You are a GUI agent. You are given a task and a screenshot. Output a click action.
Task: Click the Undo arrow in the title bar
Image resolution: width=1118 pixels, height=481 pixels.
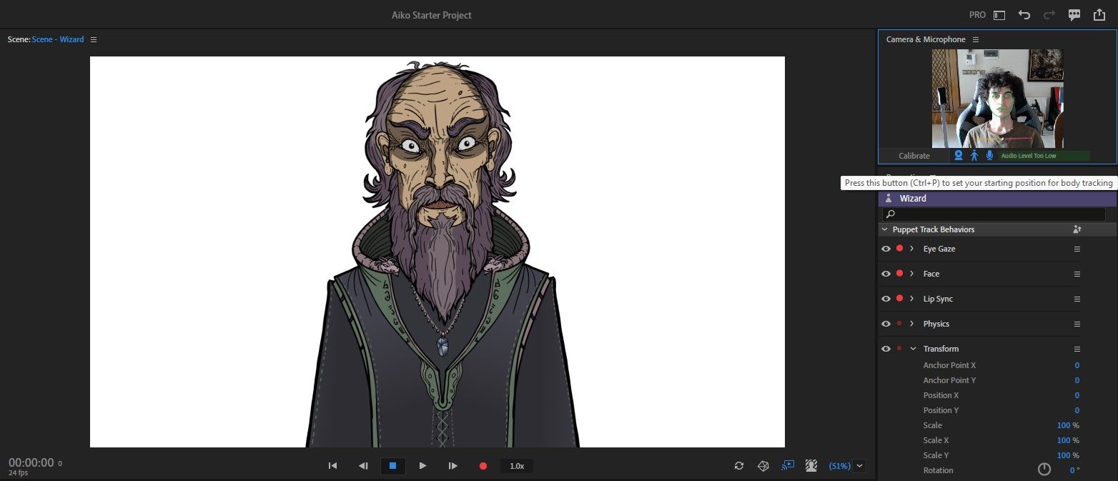[1024, 14]
